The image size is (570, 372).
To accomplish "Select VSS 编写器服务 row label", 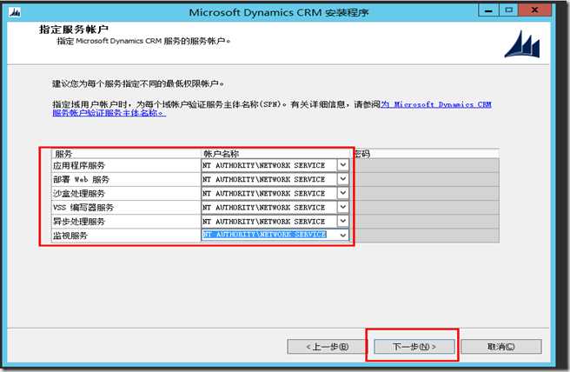I will tap(83, 207).
